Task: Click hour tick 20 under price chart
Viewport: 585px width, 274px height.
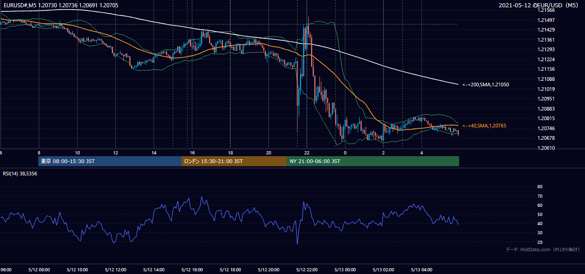Action: tap(269, 153)
